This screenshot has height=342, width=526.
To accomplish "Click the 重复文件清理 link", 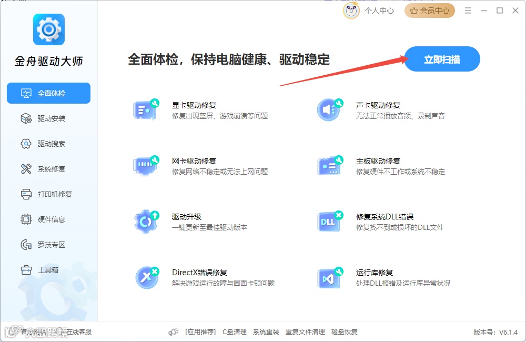I will click(x=305, y=332).
